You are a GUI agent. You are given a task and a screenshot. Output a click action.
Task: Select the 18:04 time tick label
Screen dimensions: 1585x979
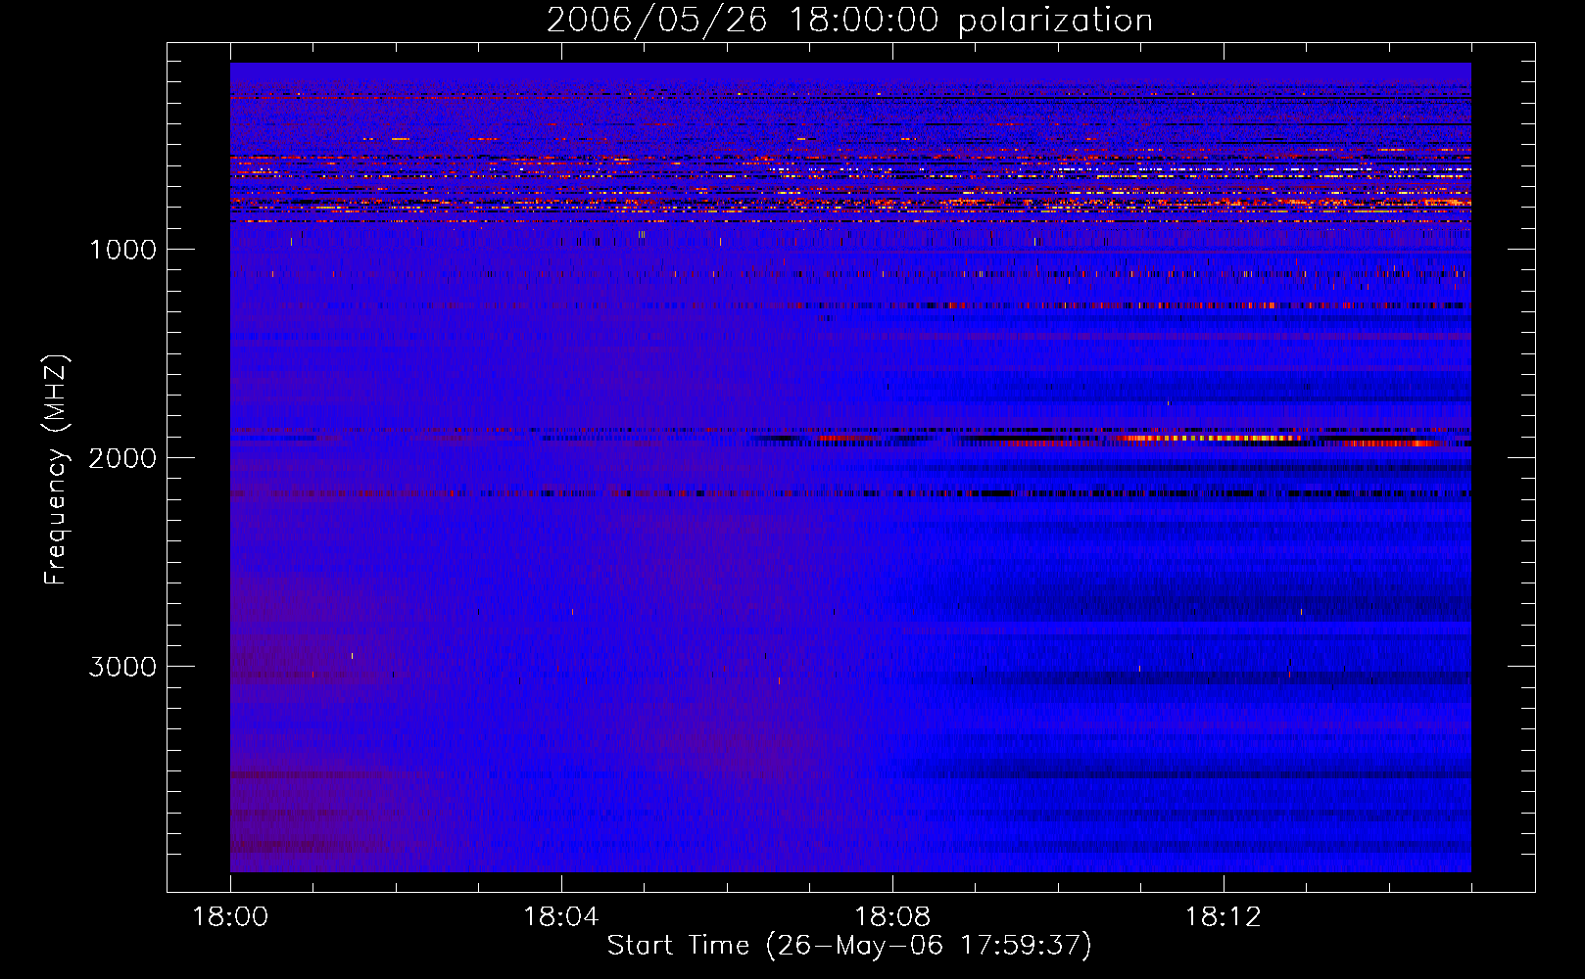point(561,917)
